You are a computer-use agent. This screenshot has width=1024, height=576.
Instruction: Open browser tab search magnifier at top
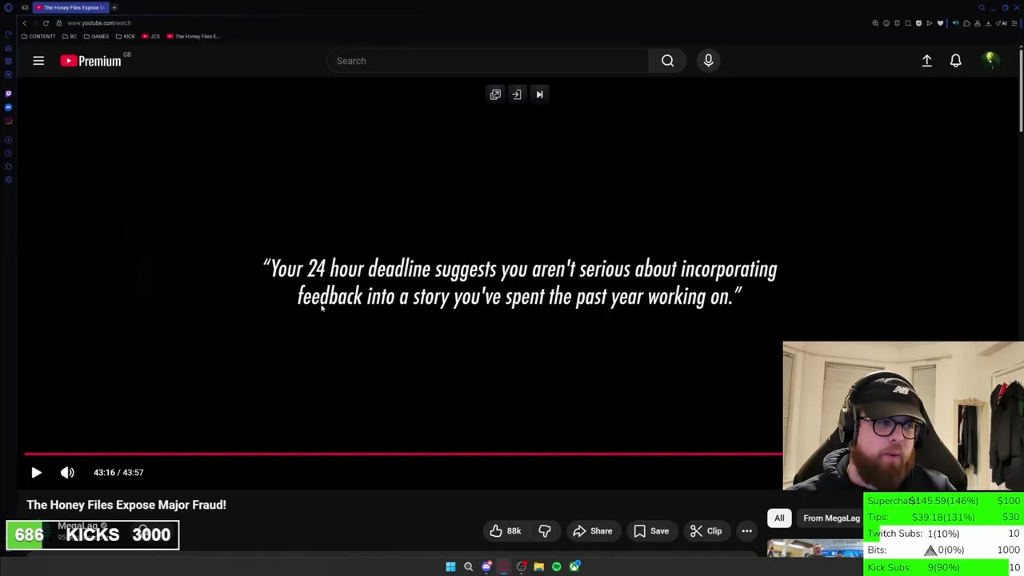982,7
